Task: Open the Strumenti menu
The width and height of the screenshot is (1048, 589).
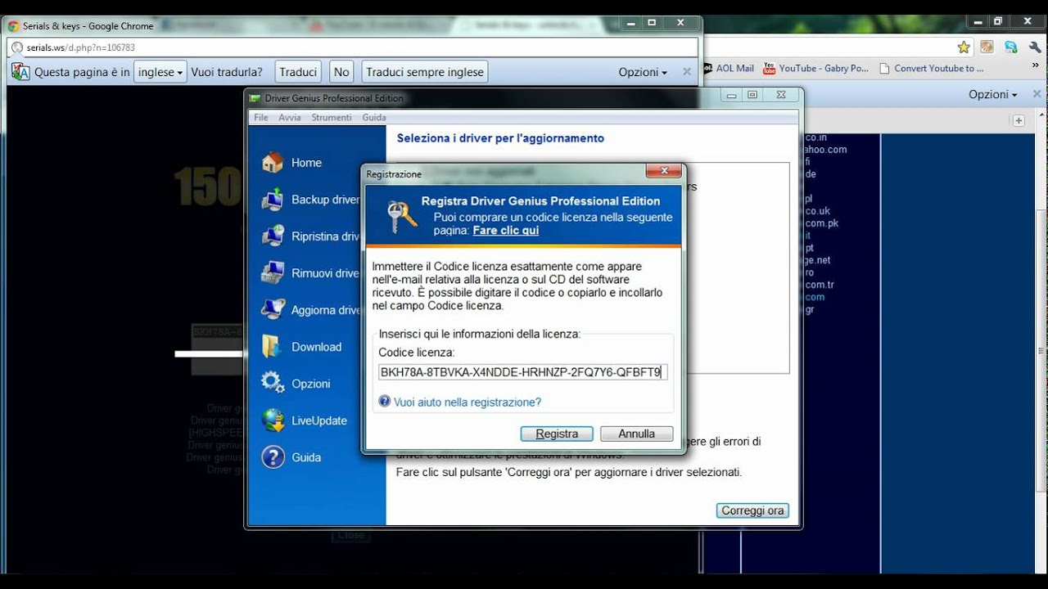Action: tap(332, 118)
